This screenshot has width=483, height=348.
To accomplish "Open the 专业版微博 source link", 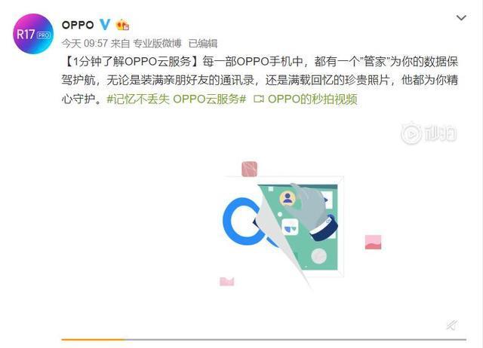I will pos(157,44).
